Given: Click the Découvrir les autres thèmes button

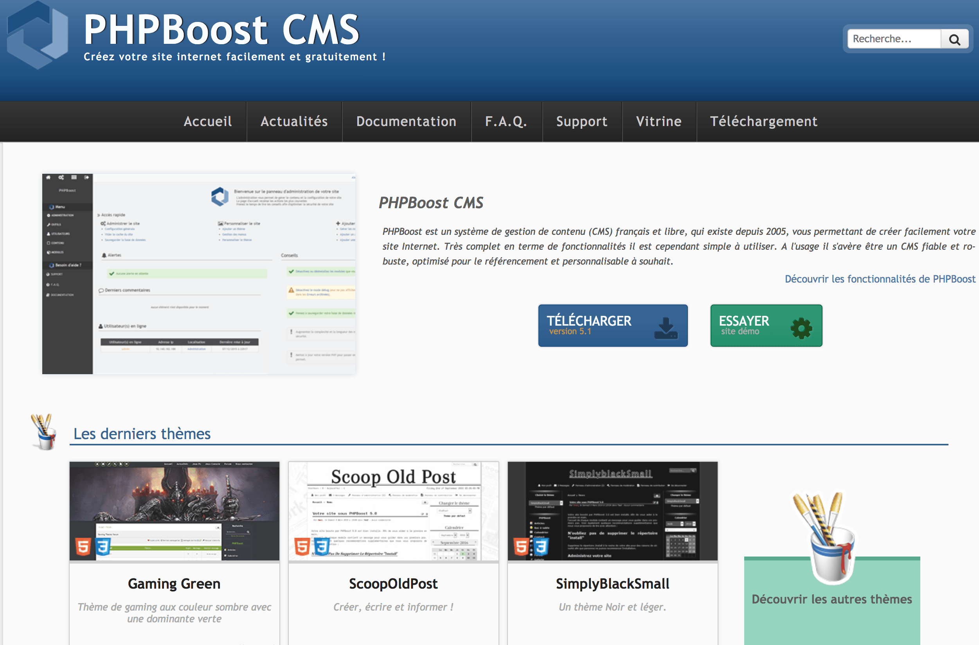Looking at the screenshot, I should tap(832, 599).
